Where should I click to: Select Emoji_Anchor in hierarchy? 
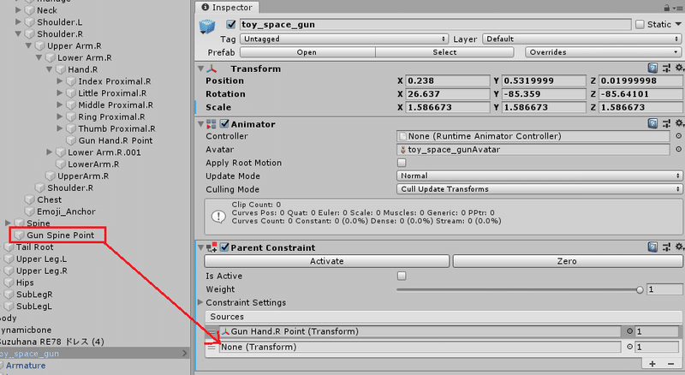(66, 211)
